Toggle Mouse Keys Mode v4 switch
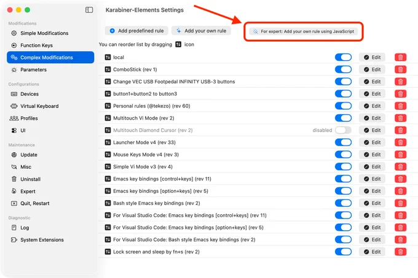The width and height of the screenshot is (418, 278). pyautogui.click(x=343, y=155)
